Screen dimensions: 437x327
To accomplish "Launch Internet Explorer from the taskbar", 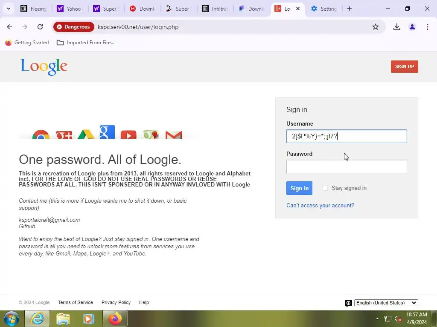I will click(37, 318).
